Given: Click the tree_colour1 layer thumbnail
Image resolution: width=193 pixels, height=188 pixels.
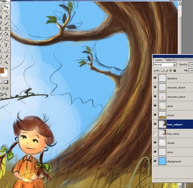Looking at the screenshot, I should tap(162, 124).
